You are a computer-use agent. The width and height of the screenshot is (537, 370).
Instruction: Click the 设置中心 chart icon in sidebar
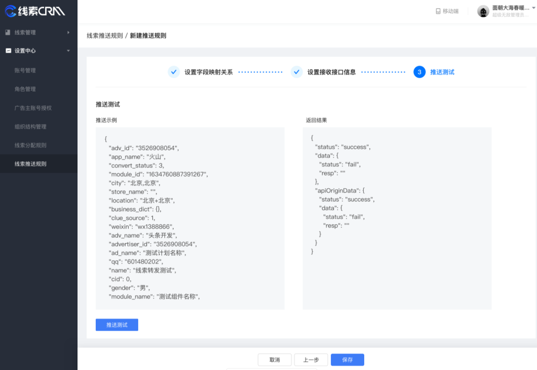(x=7, y=51)
